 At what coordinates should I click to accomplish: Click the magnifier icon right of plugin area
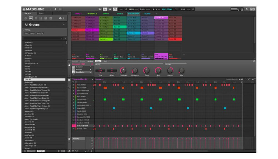(254, 61)
